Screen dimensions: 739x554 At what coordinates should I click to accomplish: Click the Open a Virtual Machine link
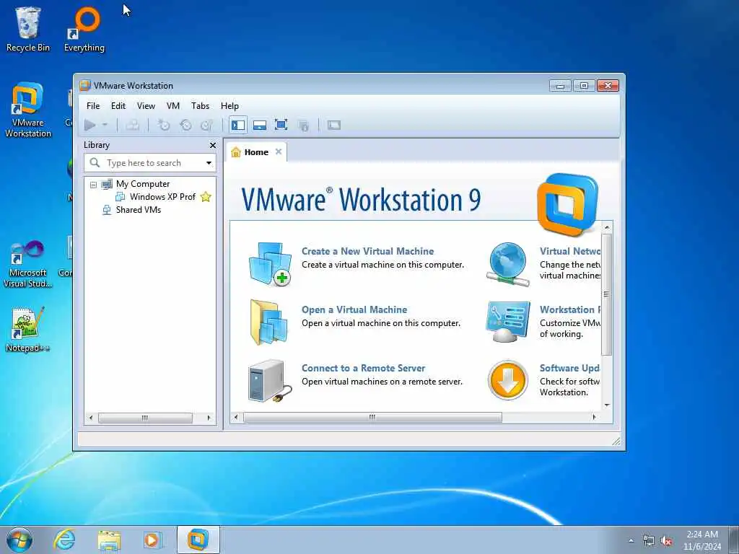354,309
